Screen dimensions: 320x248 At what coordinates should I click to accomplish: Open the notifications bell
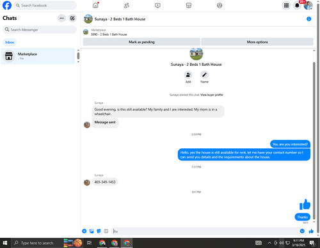pyautogui.click(x=297, y=5)
